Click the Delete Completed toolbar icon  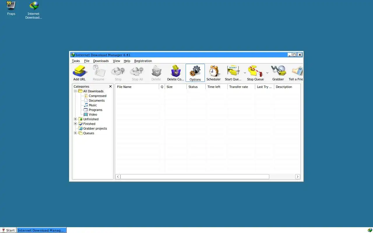[175, 73]
